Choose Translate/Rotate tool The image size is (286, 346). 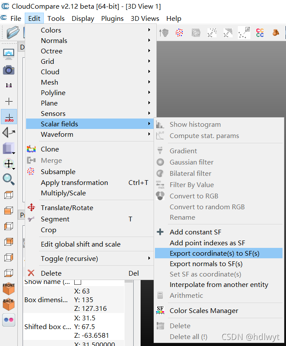pos(89,208)
